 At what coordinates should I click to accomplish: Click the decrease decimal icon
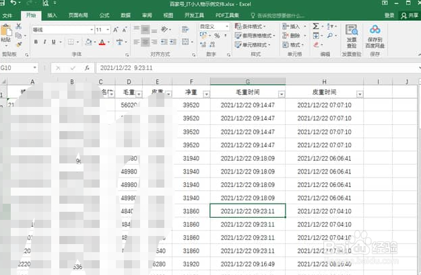212,44
